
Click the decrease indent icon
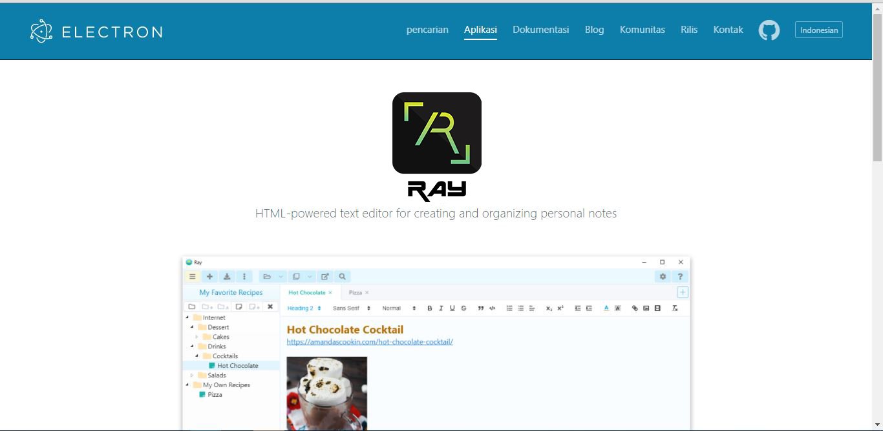click(x=577, y=308)
